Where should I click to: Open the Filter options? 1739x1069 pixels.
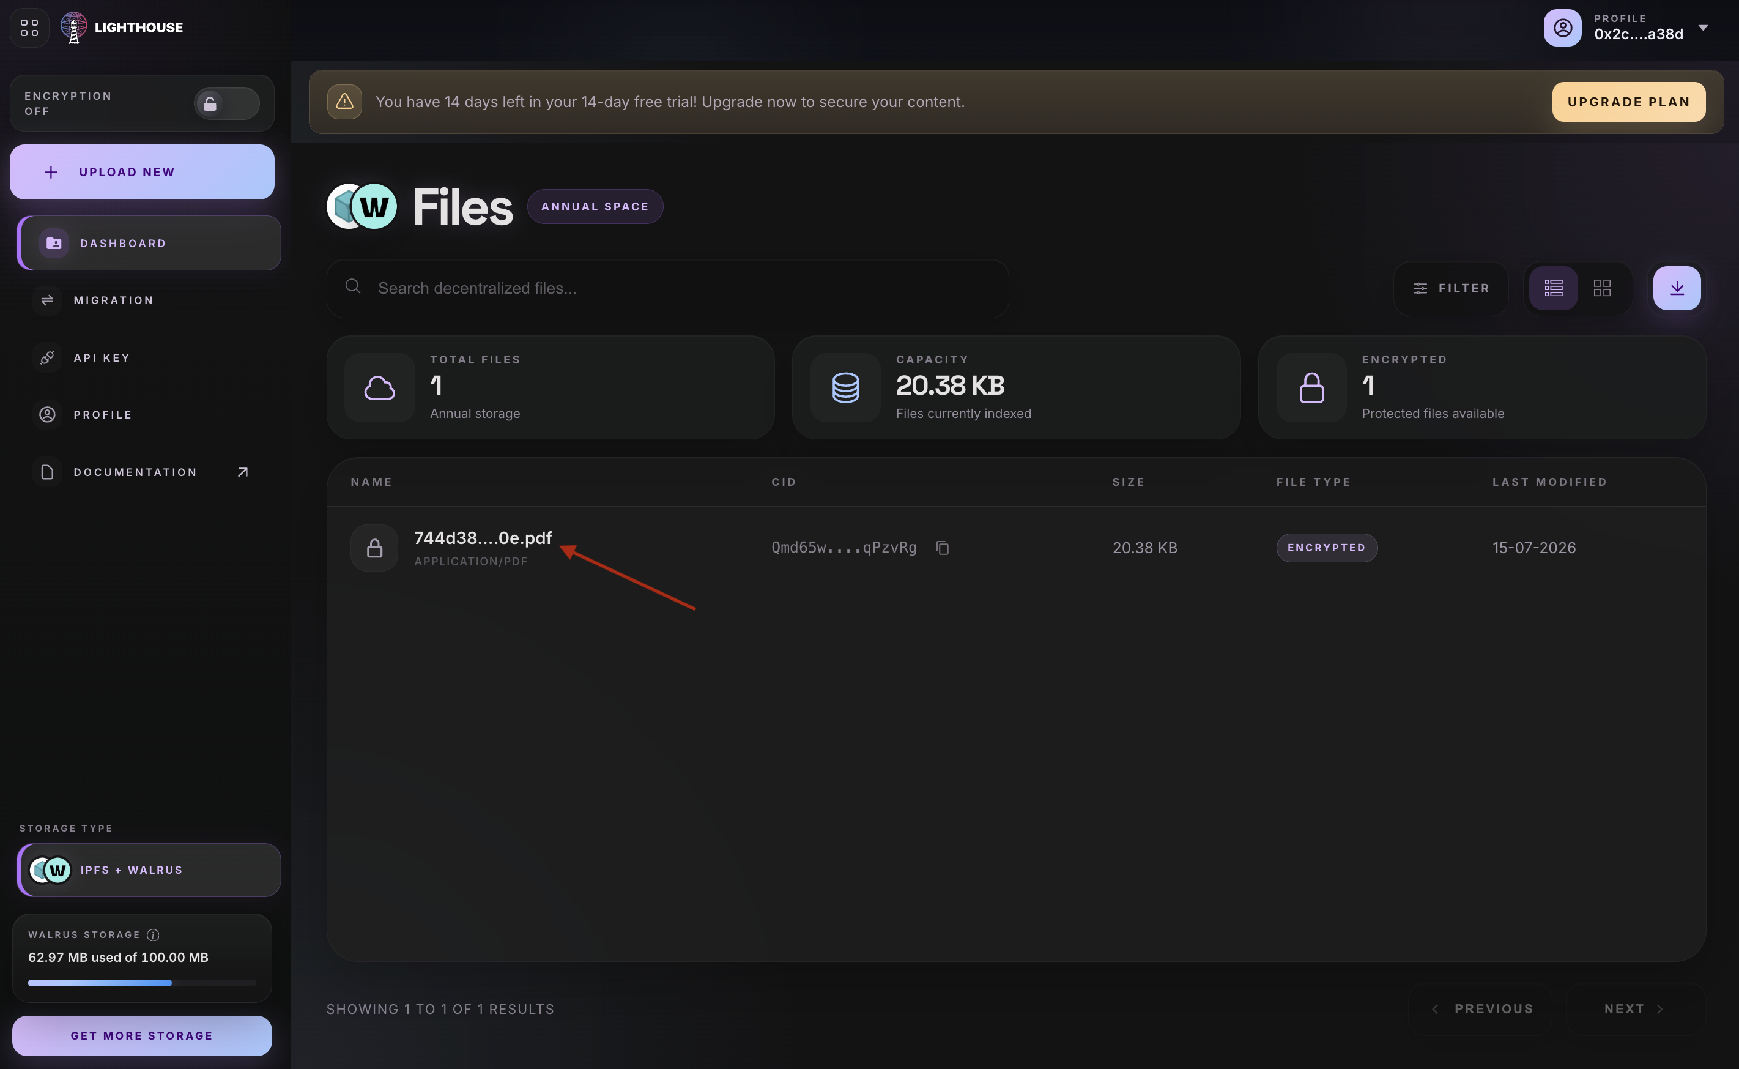click(x=1451, y=288)
